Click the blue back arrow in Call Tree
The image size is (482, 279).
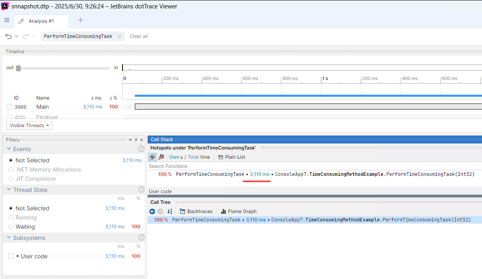pyautogui.click(x=152, y=211)
